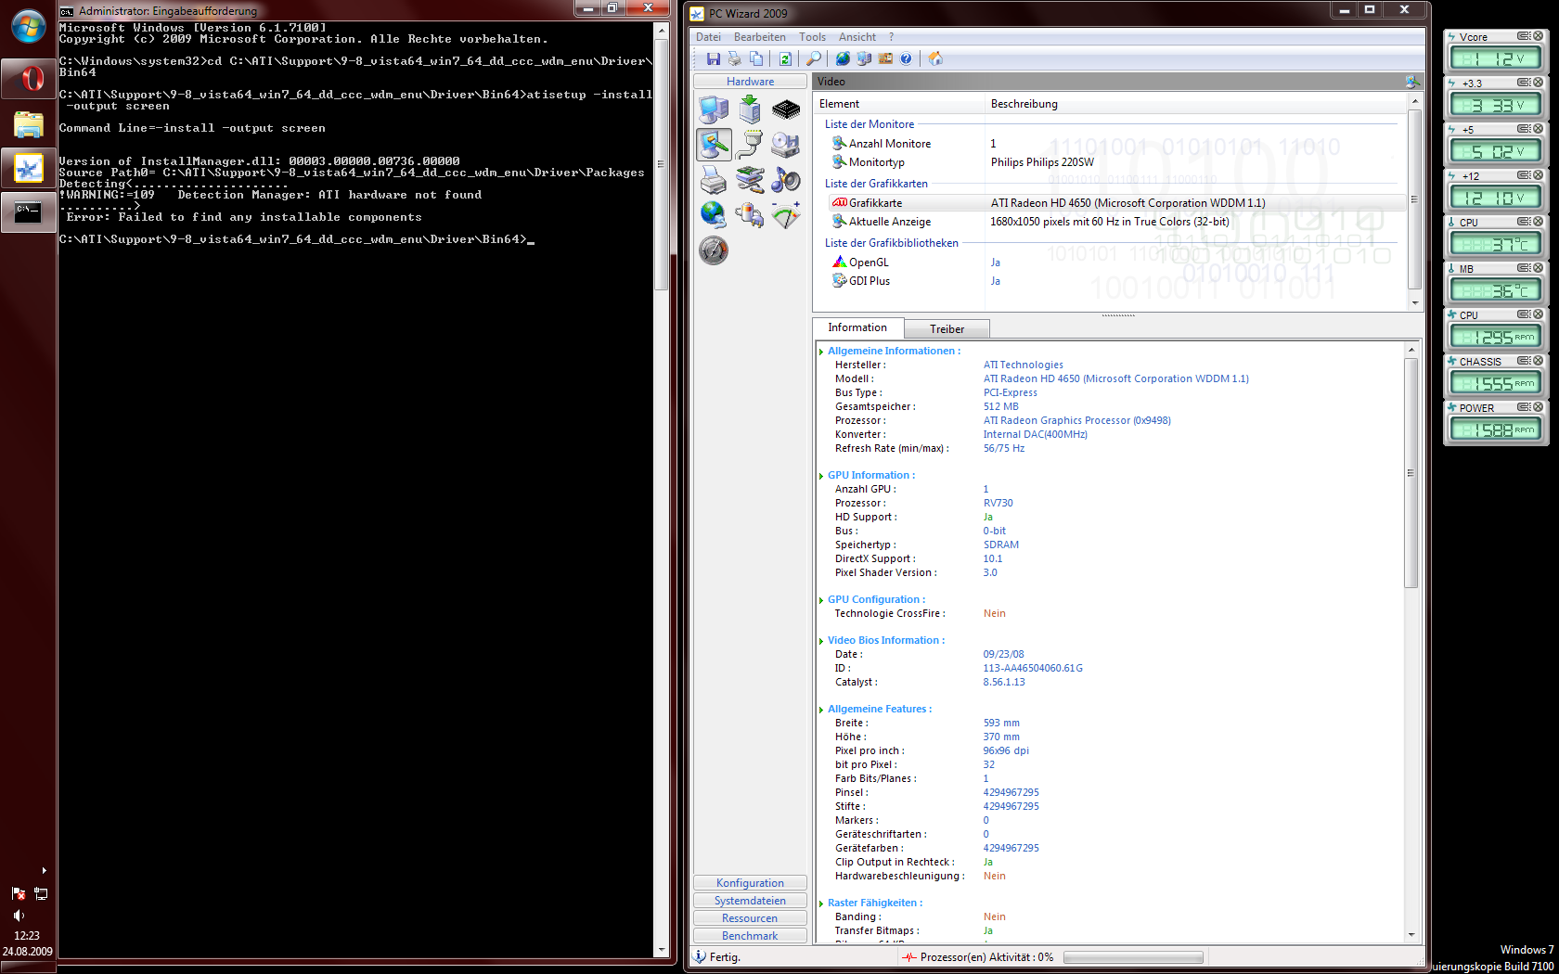Open search with the magnifying glass icon
Screen dimensions: 1559x974
[x=814, y=58]
